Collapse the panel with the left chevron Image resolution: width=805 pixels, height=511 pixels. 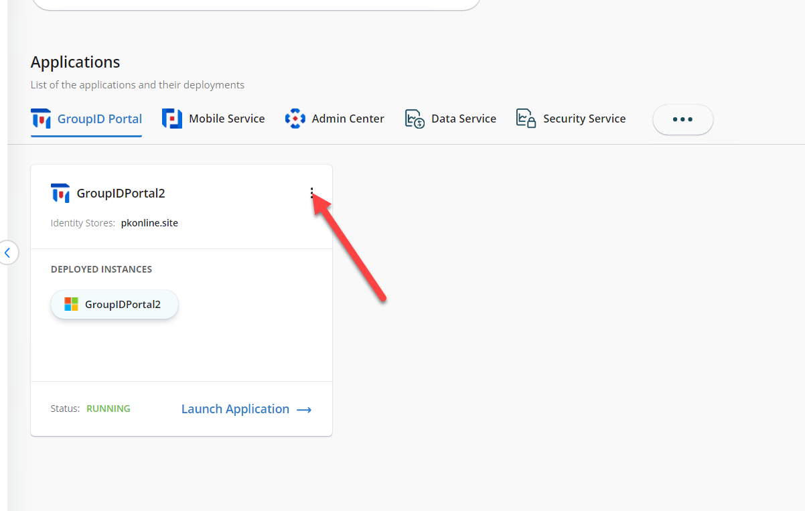(x=8, y=252)
